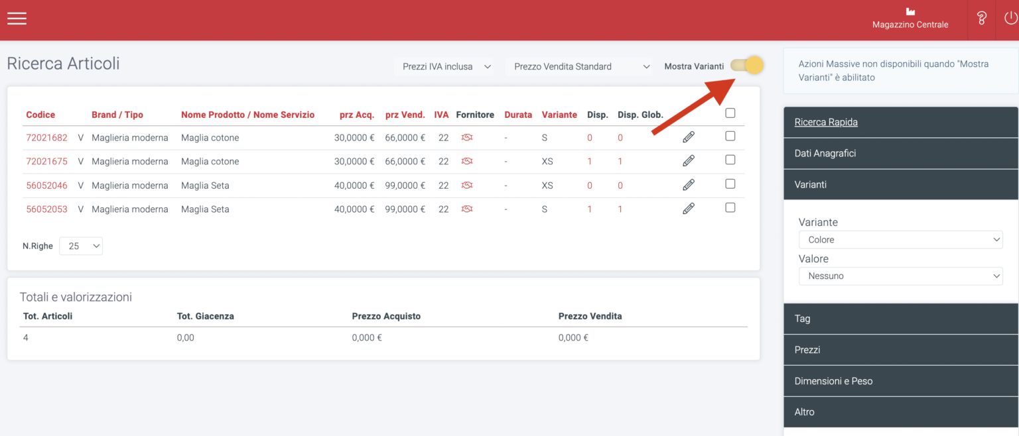
Task: Sort table by Nome Prodotto column
Action: [x=247, y=115]
